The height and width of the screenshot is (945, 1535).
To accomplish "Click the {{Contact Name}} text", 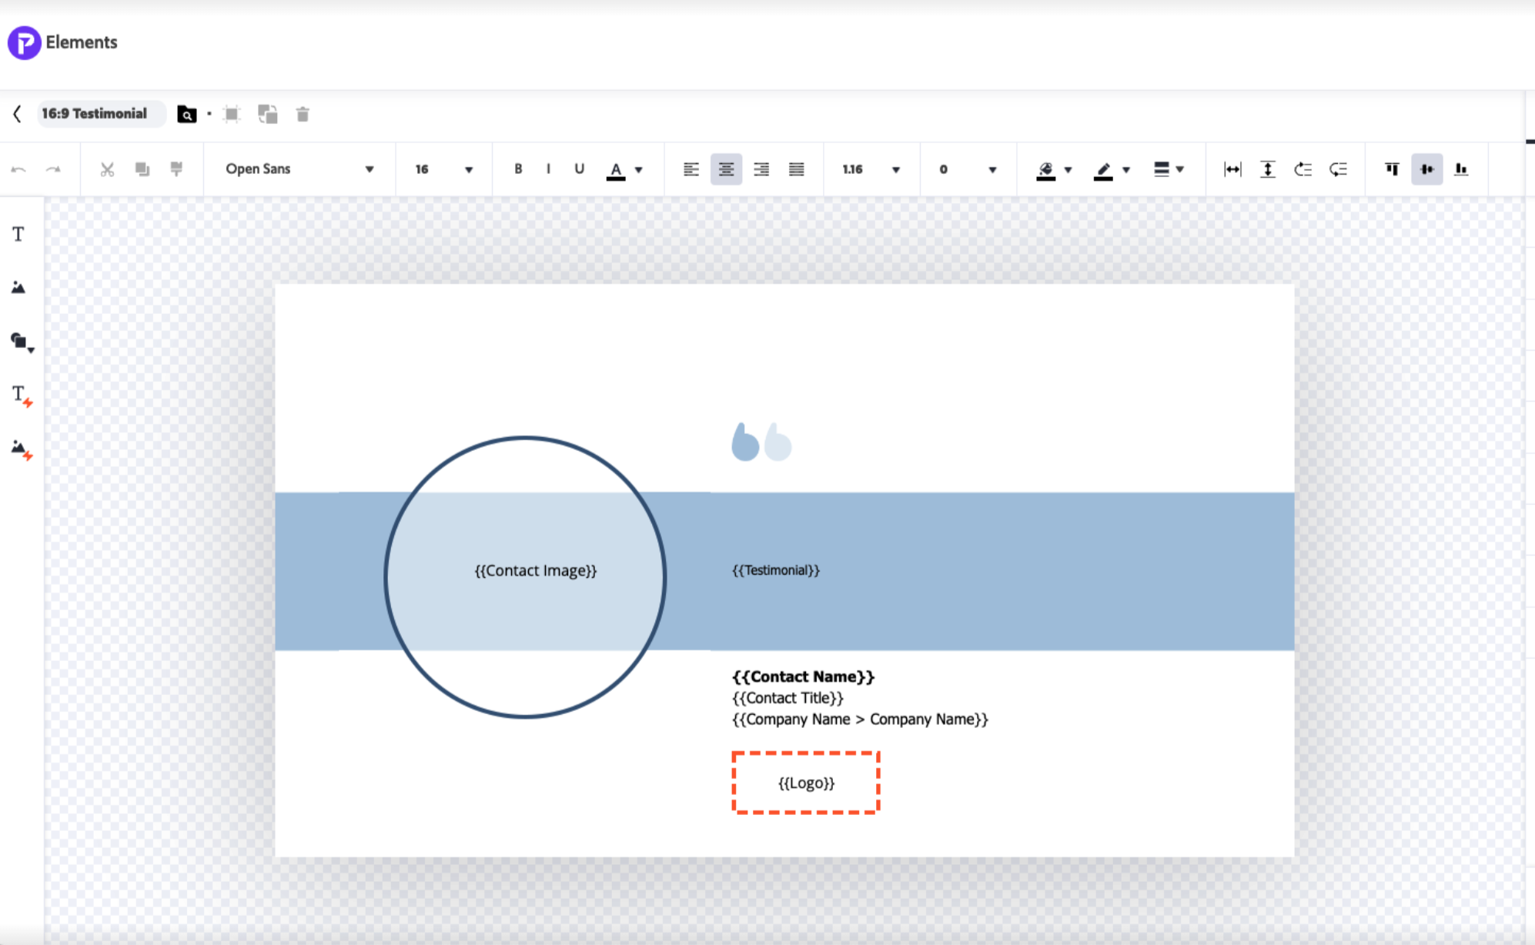I will pos(804,676).
